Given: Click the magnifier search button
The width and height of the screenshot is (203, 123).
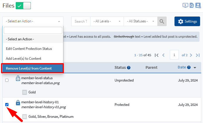Looking at the screenshot, I should (162, 21).
